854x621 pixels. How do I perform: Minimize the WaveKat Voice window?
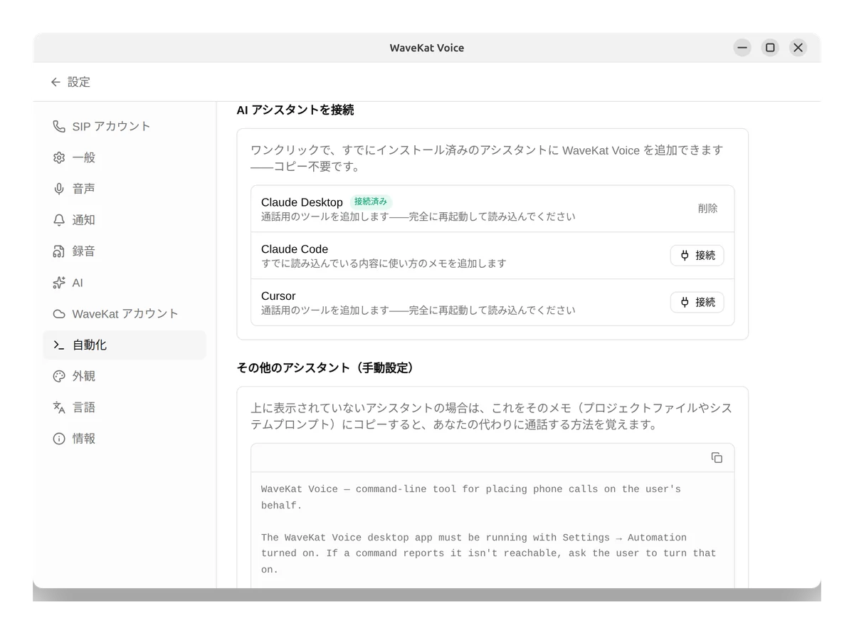point(742,48)
